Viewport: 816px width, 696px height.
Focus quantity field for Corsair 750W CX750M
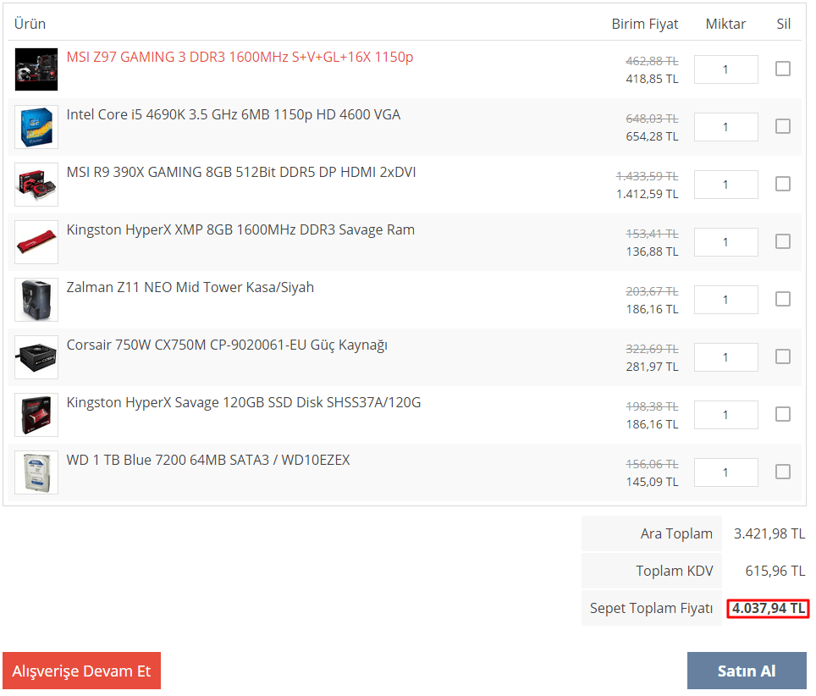(726, 357)
